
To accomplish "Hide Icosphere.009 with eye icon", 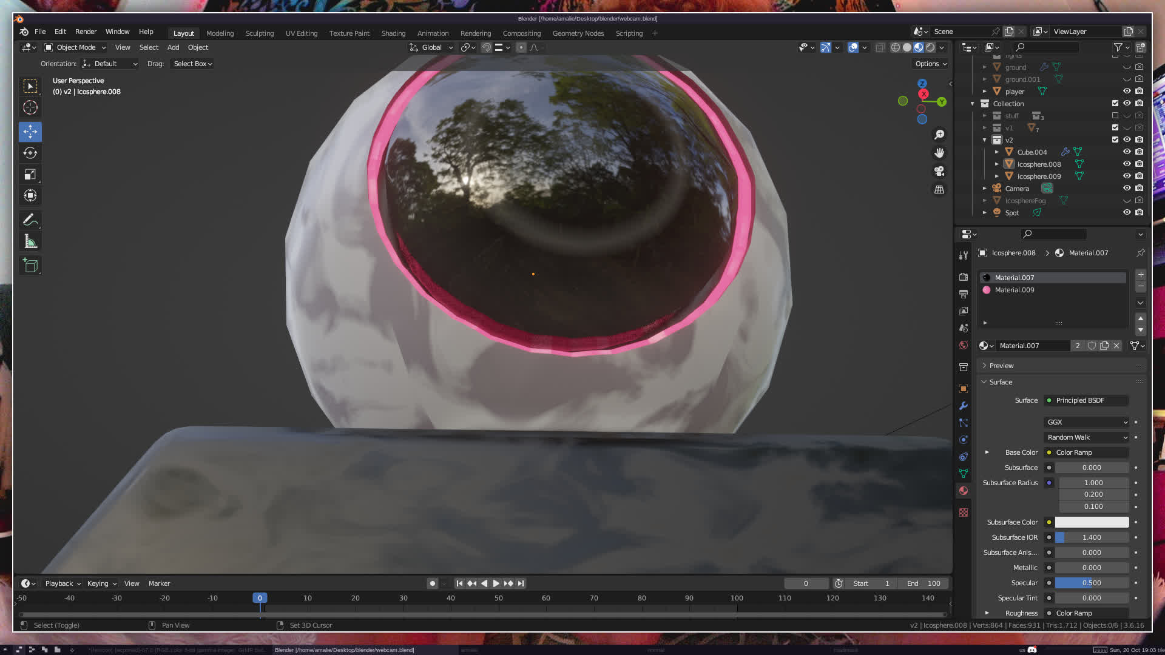I will pyautogui.click(x=1127, y=176).
